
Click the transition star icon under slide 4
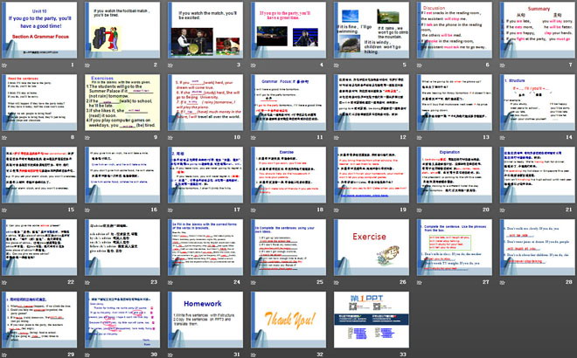tap(254, 65)
